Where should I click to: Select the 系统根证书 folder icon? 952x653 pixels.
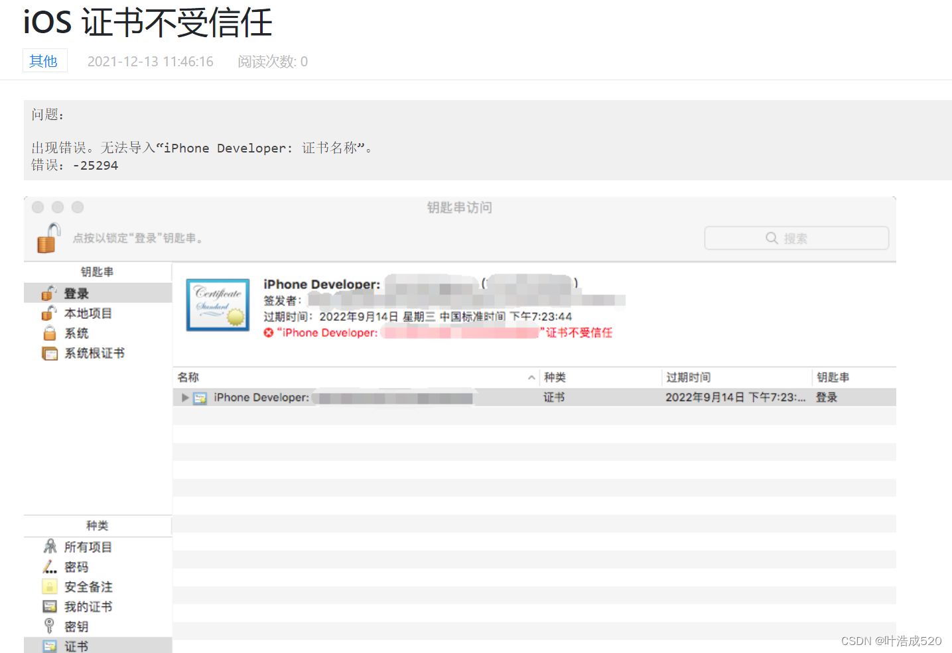coord(50,353)
